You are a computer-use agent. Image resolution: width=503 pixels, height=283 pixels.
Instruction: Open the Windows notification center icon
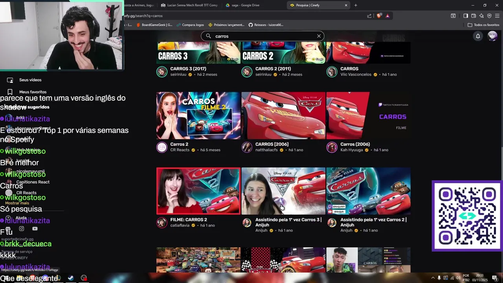(x=495, y=278)
